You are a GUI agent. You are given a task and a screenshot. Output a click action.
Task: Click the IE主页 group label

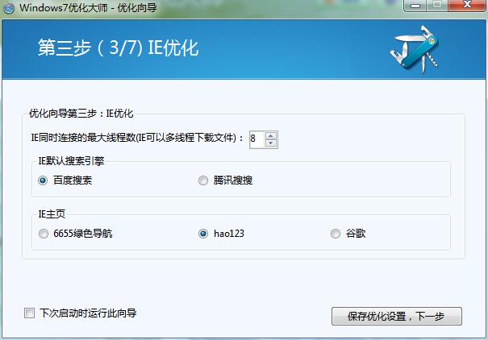pyautogui.click(x=52, y=214)
